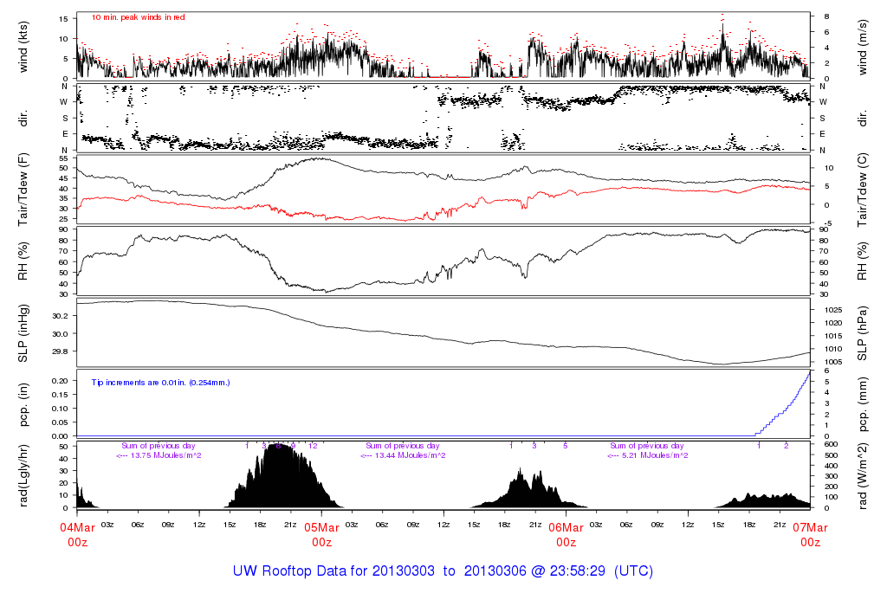
Task: Click the '30.2' pressure tick label
Action: coord(60,316)
